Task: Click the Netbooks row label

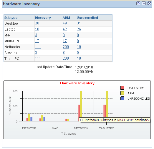Action: coord(12,47)
